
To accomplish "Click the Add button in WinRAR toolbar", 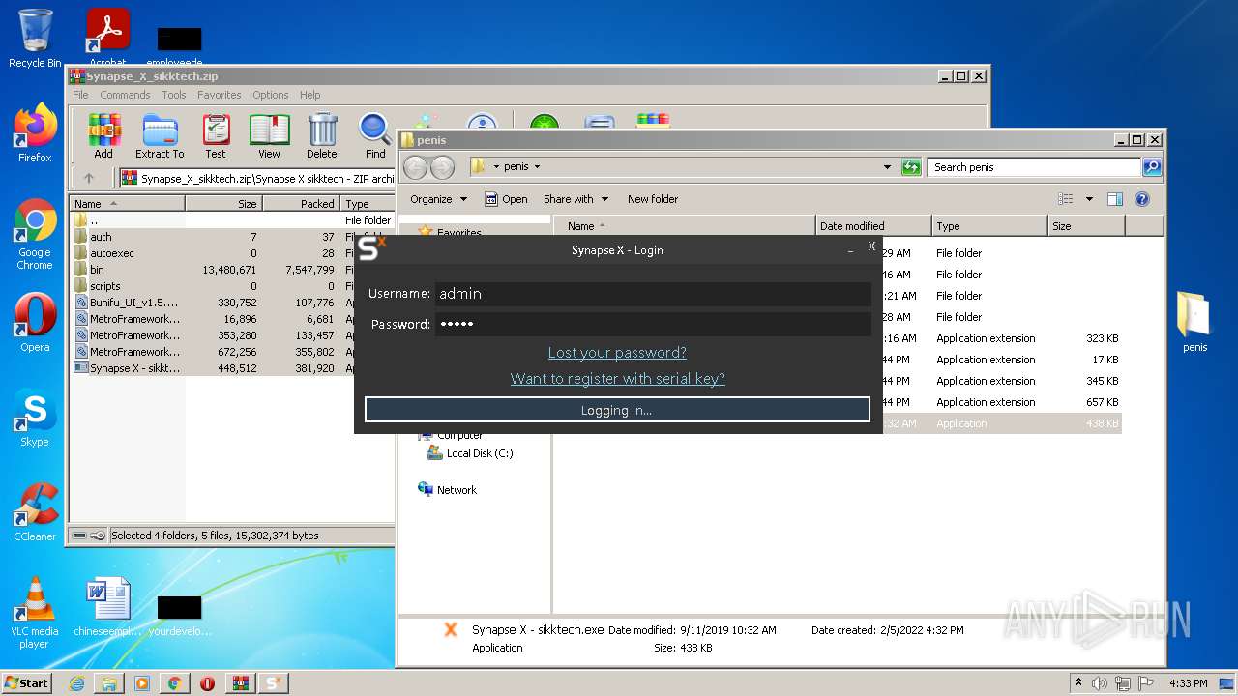I will click(x=103, y=136).
